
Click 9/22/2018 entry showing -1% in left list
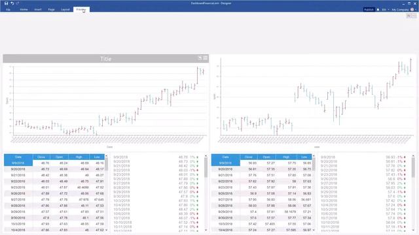[x=156, y=170]
